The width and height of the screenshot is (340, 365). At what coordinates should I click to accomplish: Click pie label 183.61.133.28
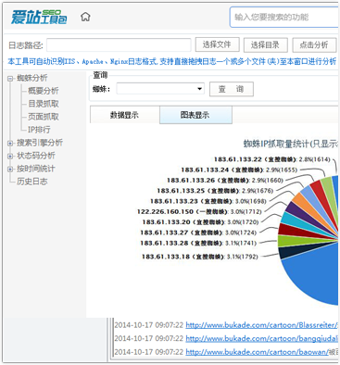[198, 243]
